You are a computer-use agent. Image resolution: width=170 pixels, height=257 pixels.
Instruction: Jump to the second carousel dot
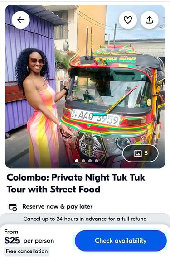83,161
